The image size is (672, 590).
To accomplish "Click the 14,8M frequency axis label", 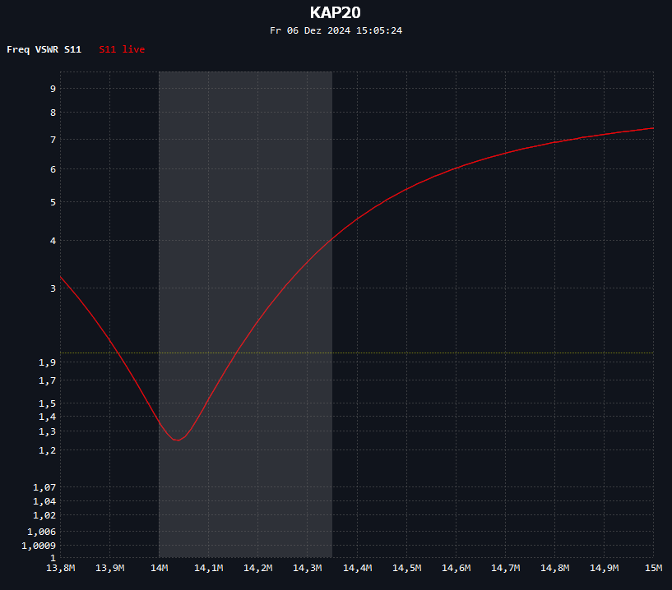I will 554,569.
